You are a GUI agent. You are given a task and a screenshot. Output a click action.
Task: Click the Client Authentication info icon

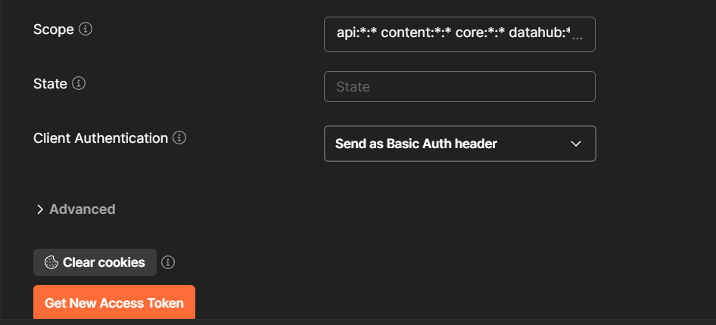(x=179, y=138)
